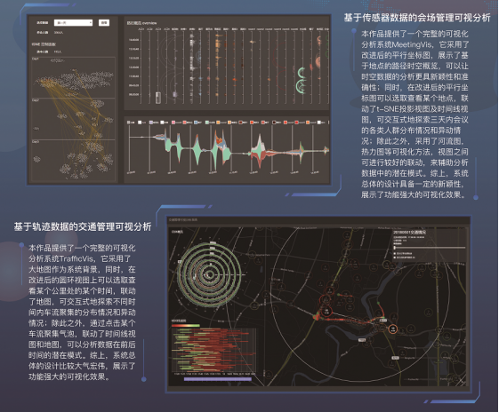499x412 pixels.
Task: Click the dropdown arrow of the day selector
Action: [x=90, y=22]
